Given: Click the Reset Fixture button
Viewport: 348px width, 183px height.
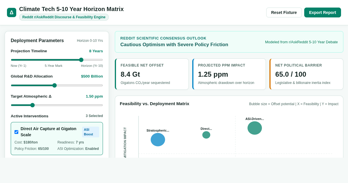Looking at the screenshot, I should (284, 12).
